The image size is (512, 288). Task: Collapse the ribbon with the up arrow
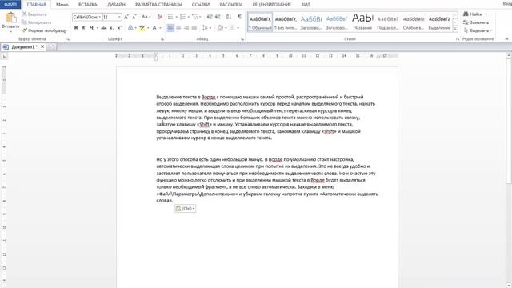click(x=506, y=39)
